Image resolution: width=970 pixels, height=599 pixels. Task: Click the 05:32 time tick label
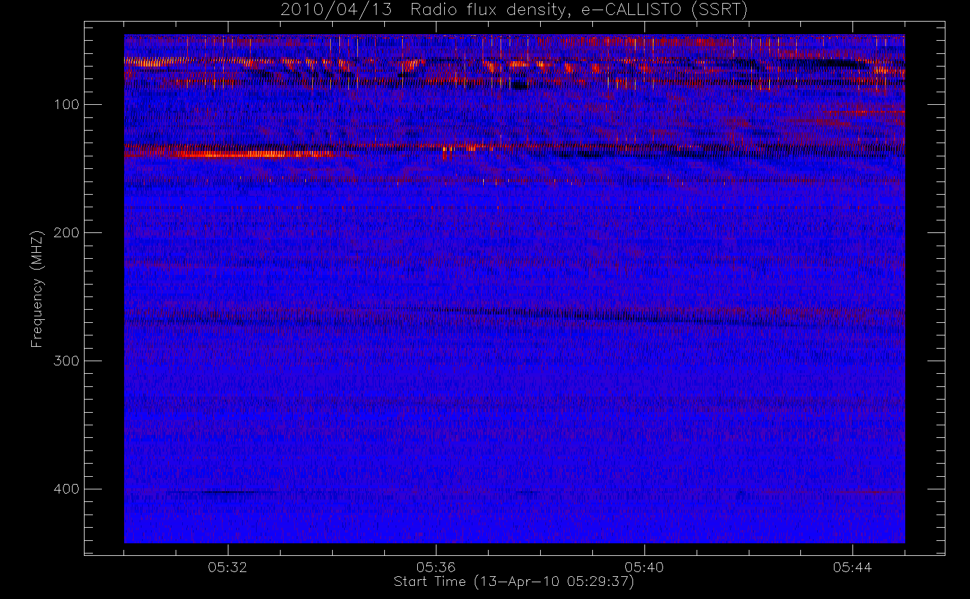coord(228,567)
